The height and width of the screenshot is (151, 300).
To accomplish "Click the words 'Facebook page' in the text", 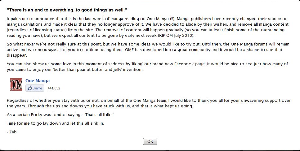I will coord(190,64).
